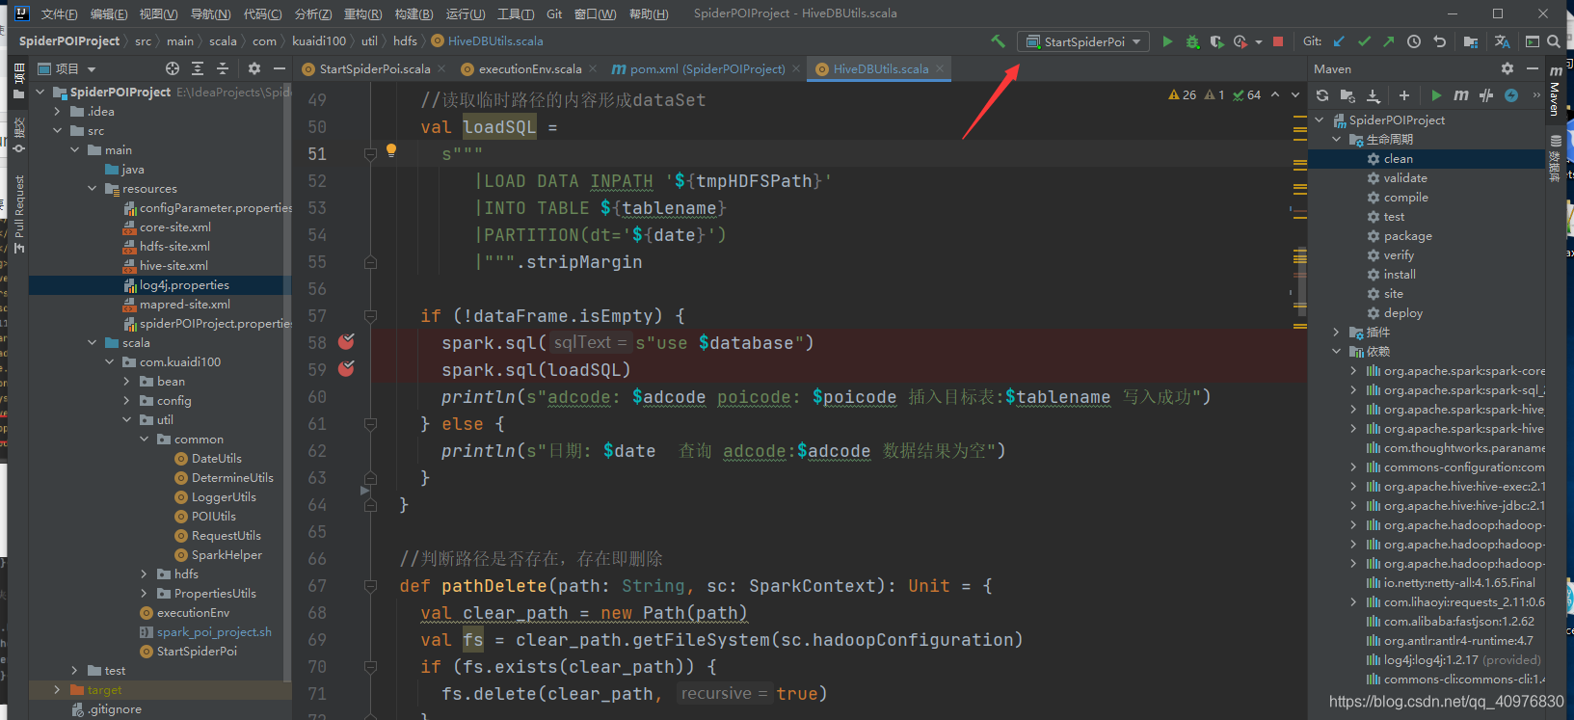Switch to executionEnv.scala tab
The height and width of the screenshot is (720, 1574).
[530, 68]
